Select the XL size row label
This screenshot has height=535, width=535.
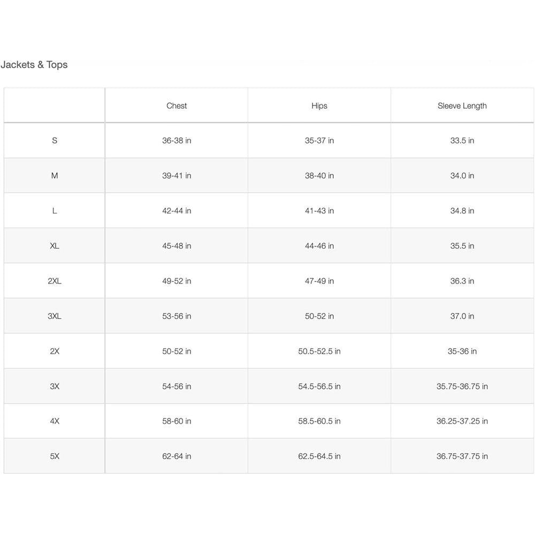pyautogui.click(x=55, y=246)
